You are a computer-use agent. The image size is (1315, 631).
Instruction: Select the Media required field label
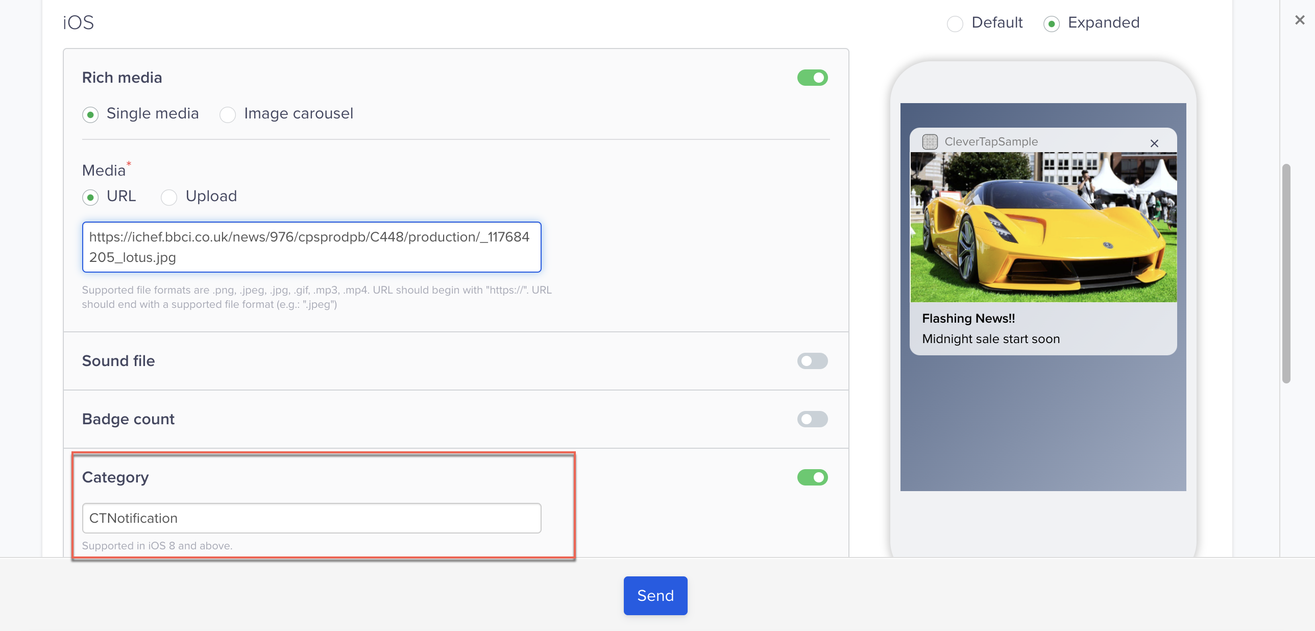coord(104,170)
